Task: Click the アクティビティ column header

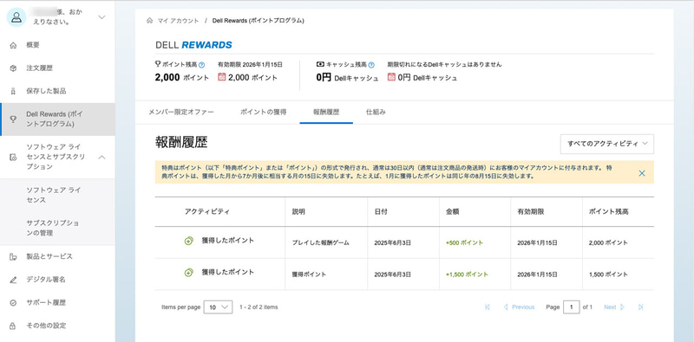Action: pyautogui.click(x=207, y=211)
